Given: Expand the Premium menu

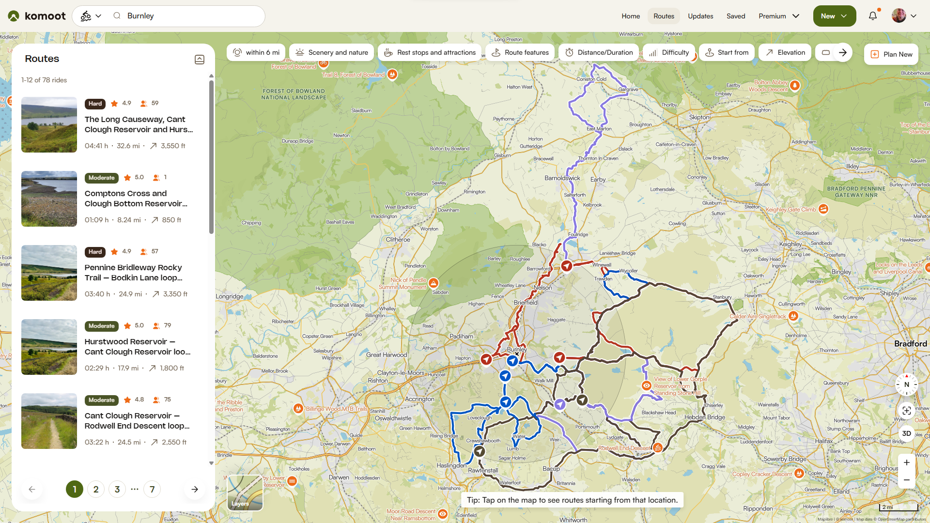Looking at the screenshot, I should pyautogui.click(x=779, y=16).
